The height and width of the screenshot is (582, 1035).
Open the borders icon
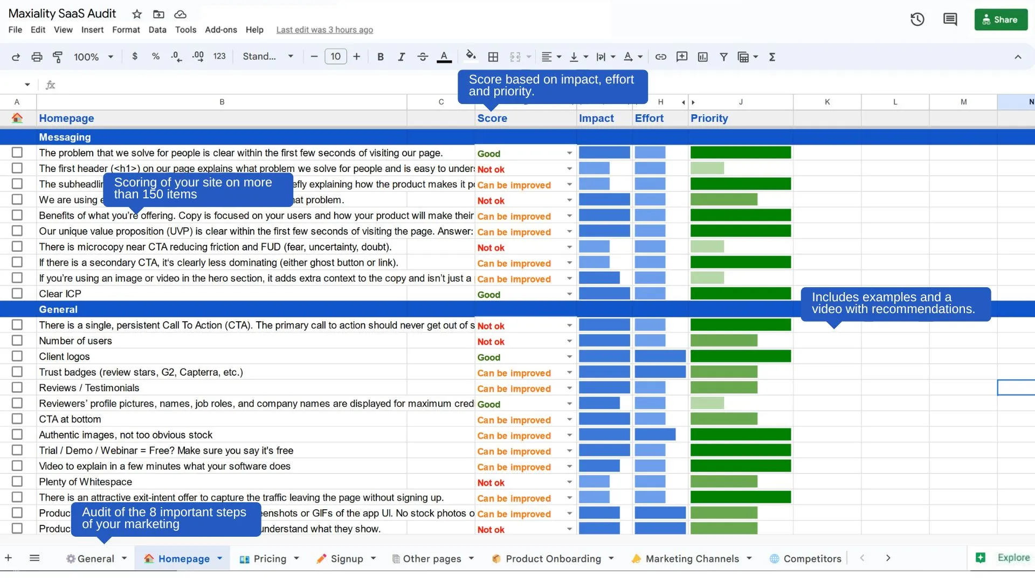[x=493, y=57]
